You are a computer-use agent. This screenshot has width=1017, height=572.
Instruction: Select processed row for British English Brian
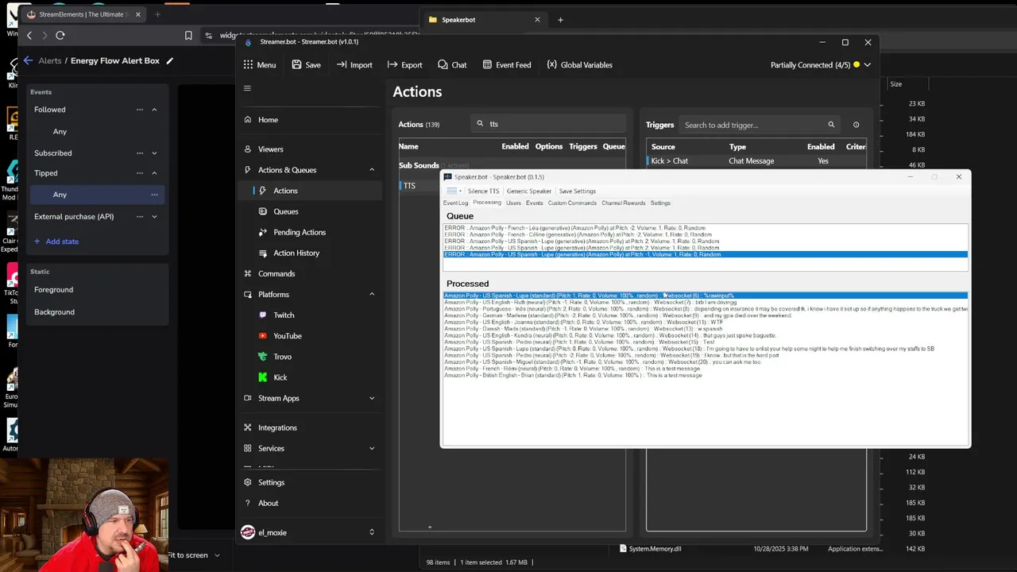[706, 375]
